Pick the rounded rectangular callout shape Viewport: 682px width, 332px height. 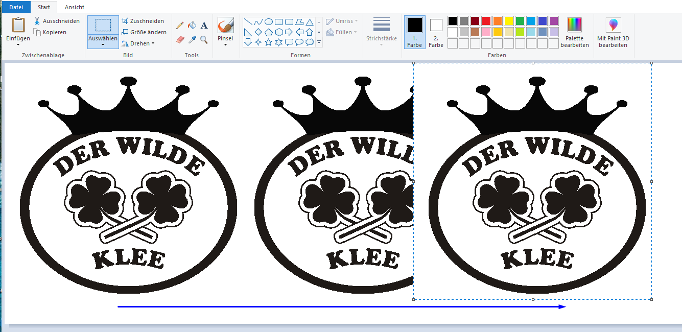click(289, 42)
